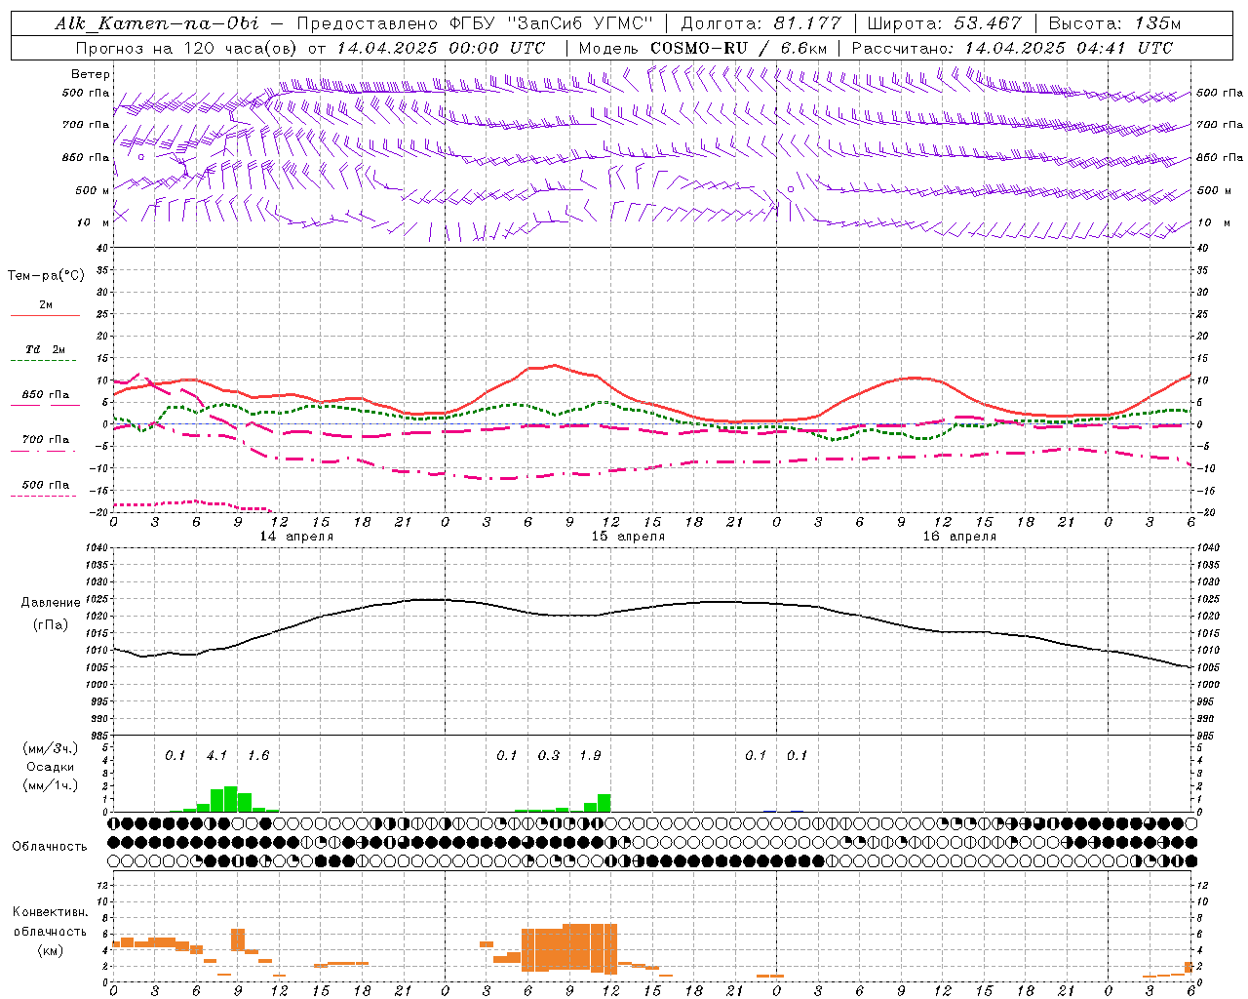Click the 2м temperature legend entry
Viewport: 1248px width, 999px height.
point(46,305)
